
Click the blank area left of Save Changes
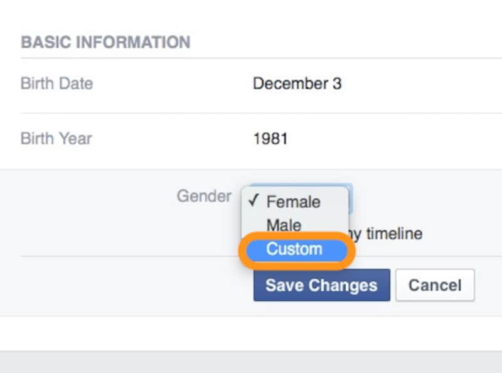point(125,286)
